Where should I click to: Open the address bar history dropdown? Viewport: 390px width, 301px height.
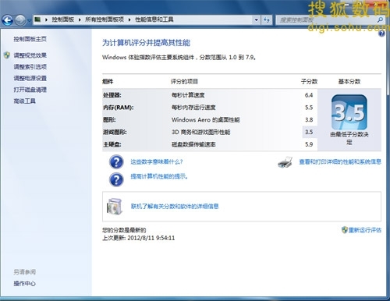257,19
